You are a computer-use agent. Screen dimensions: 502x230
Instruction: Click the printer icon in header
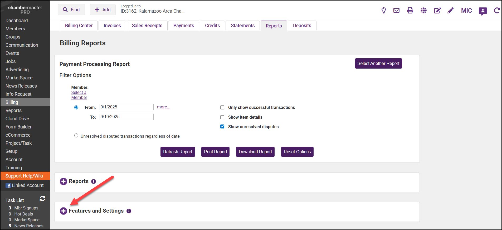[x=410, y=11]
